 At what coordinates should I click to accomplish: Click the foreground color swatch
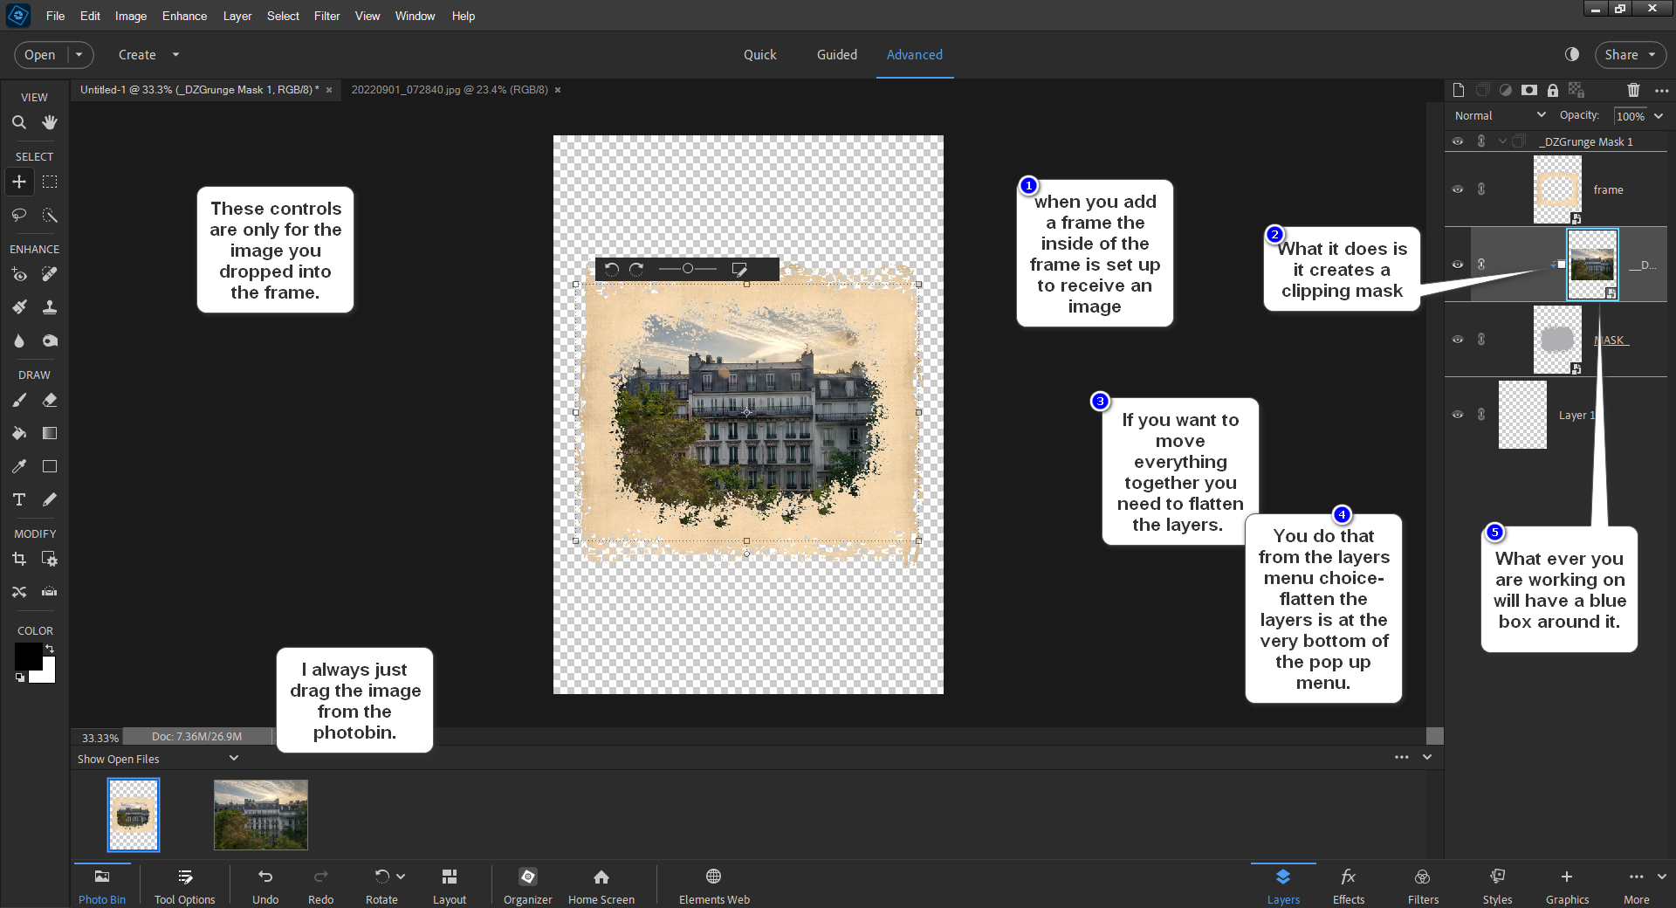29,657
